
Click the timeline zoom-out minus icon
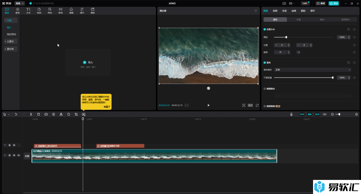tap(333, 114)
